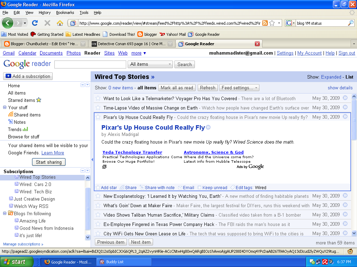The width and height of the screenshot is (357, 267).
Task: Open the search engine selector dropdown
Action: (290, 23)
